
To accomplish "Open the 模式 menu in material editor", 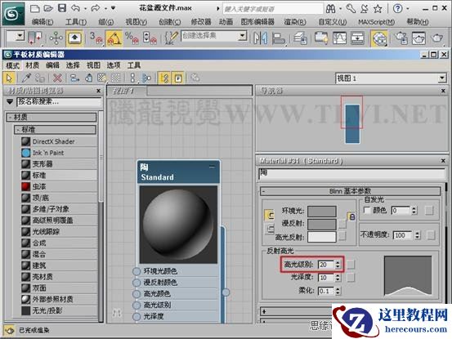I will click(13, 65).
